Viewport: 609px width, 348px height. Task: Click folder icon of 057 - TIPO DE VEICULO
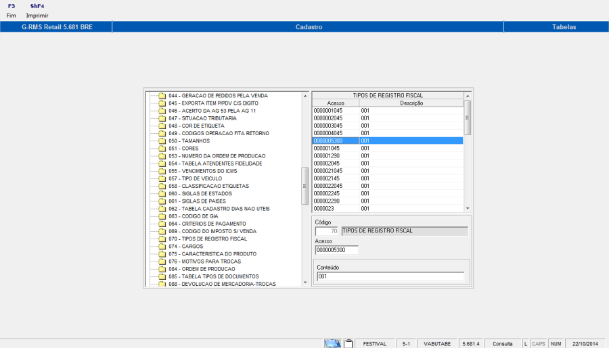click(162, 178)
